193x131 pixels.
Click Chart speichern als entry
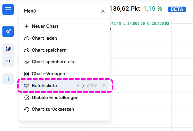pos(53,62)
